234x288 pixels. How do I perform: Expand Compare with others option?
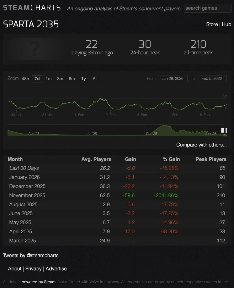click(x=201, y=145)
